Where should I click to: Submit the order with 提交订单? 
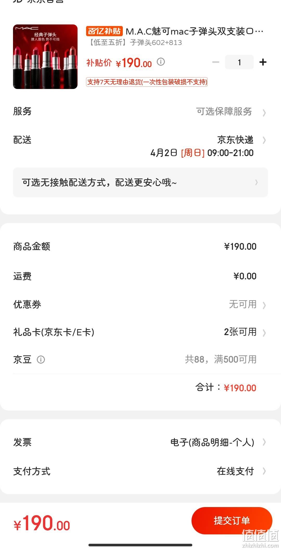pyautogui.click(x=232, y=521)
